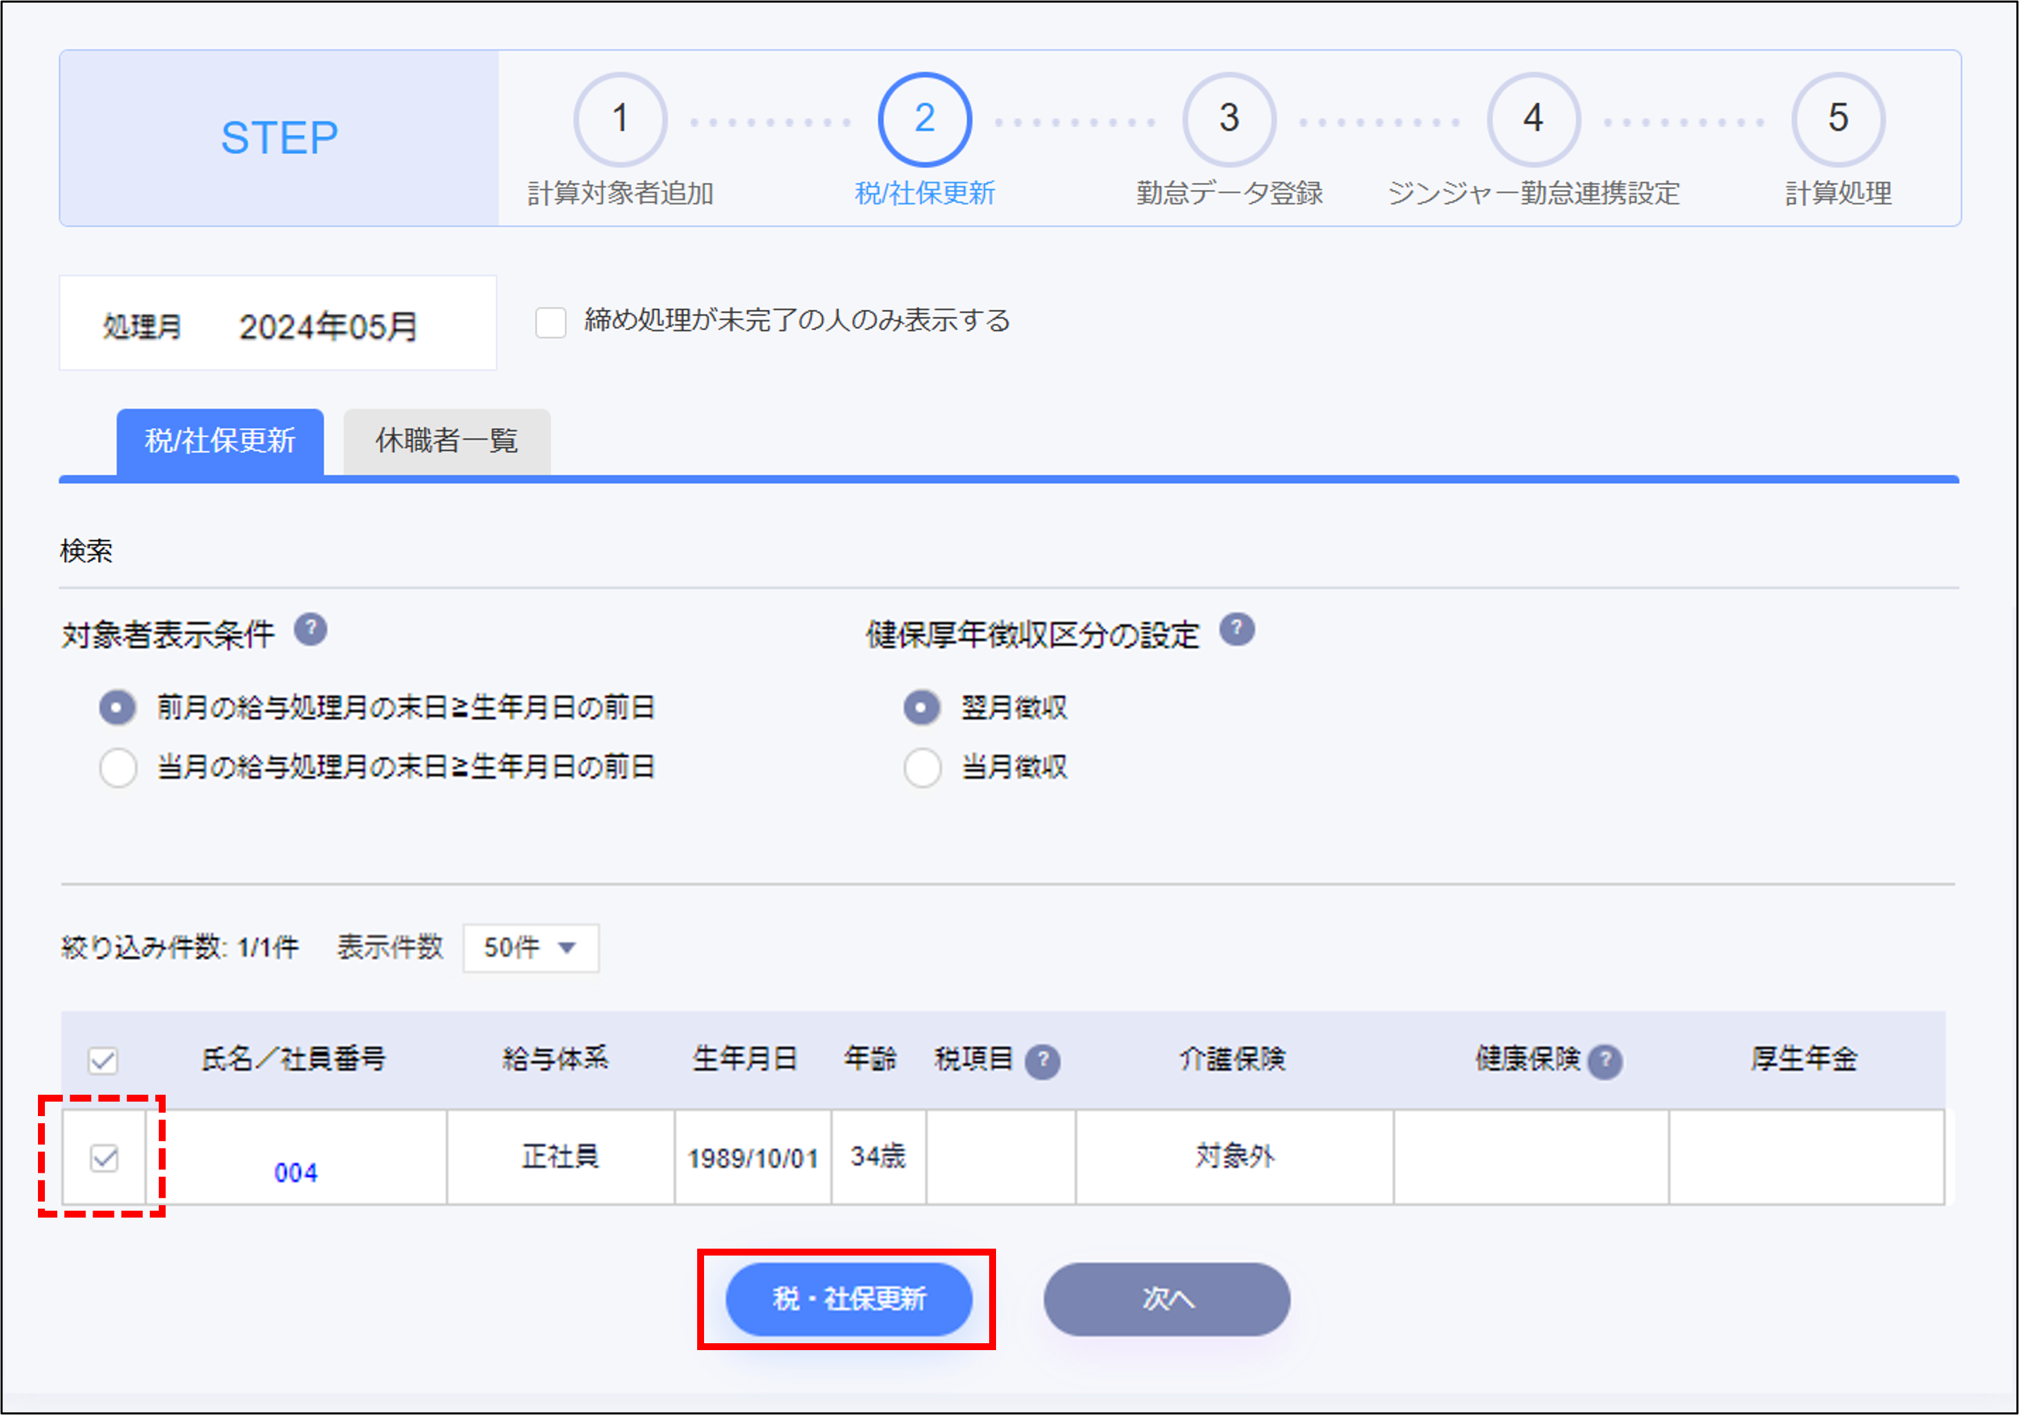Screen dimensions: 2019x1415
Task: Click step 5 circle 計算処理
Action: [x=1837, y=119]
